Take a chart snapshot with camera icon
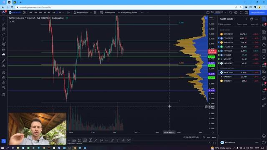267x150 pixels. [x=247, y=12]
